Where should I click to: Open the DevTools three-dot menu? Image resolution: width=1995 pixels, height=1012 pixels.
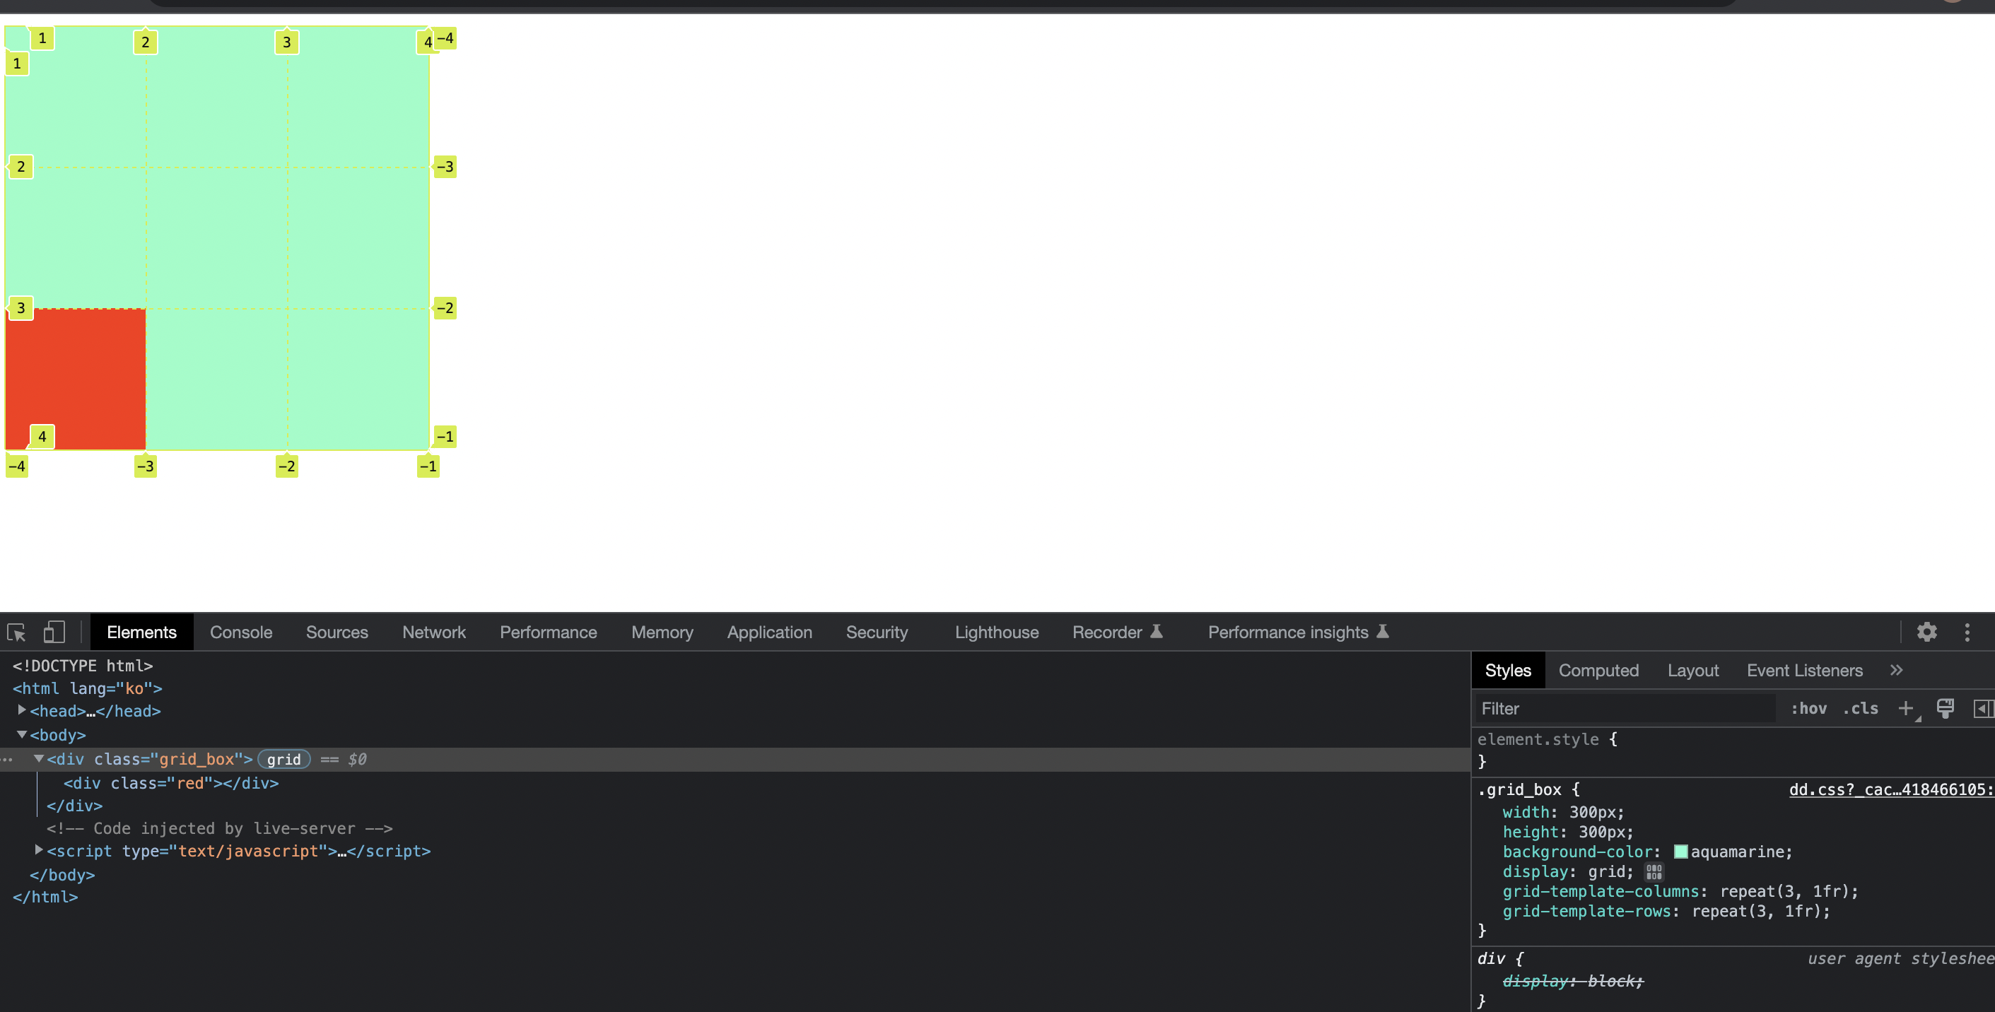point(1966,632)
